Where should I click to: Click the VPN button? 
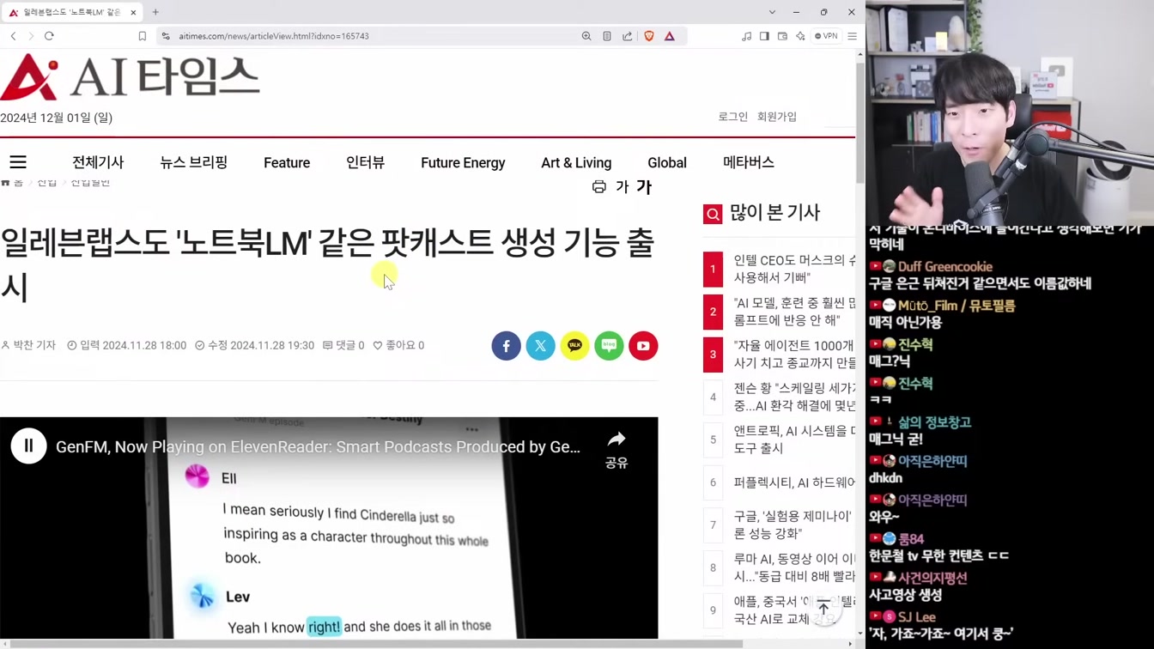826,36
